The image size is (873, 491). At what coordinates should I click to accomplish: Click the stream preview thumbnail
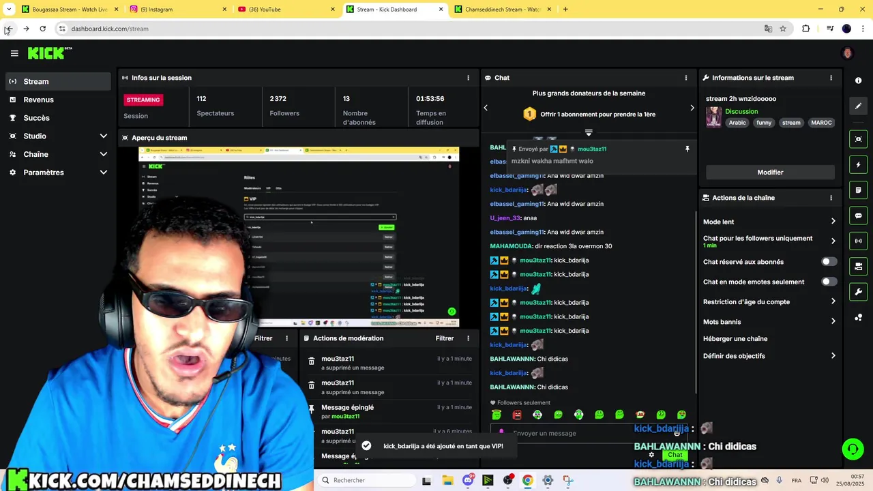tap(299, 237)
